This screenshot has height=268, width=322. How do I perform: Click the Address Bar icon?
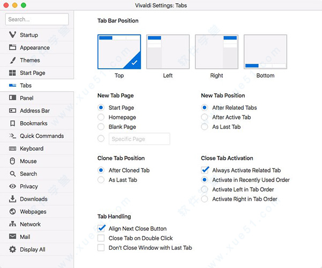coord(12,110)
